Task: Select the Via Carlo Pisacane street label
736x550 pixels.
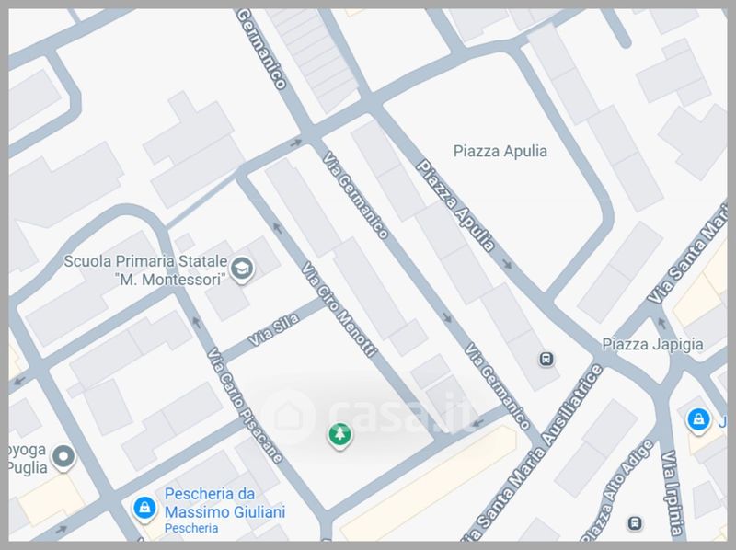Action: pos(245,405)
